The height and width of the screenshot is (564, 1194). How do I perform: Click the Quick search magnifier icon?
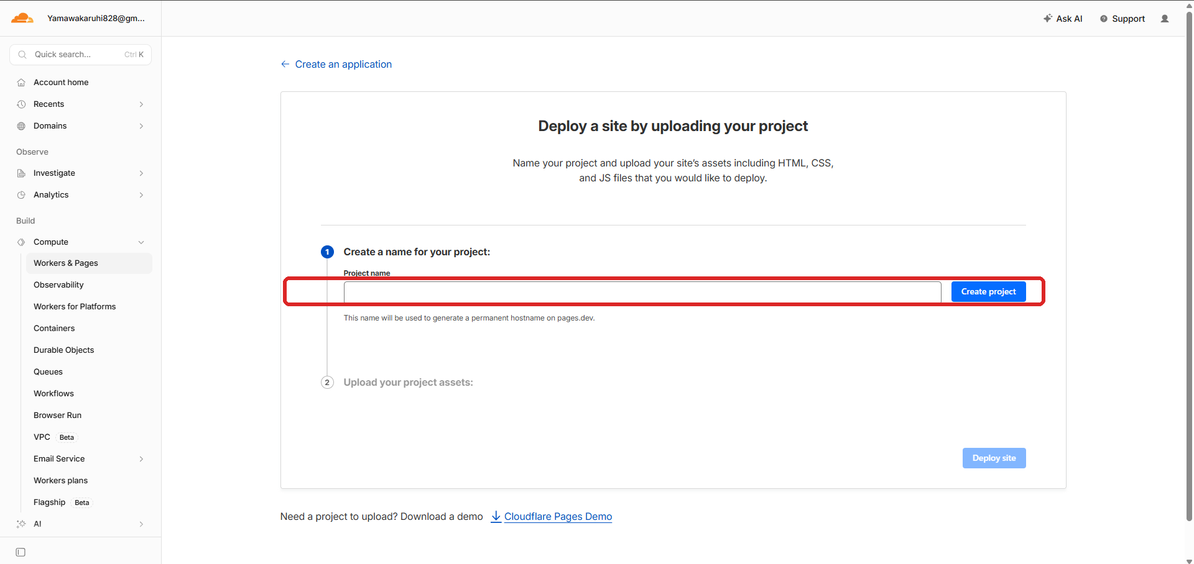(22, 55)
